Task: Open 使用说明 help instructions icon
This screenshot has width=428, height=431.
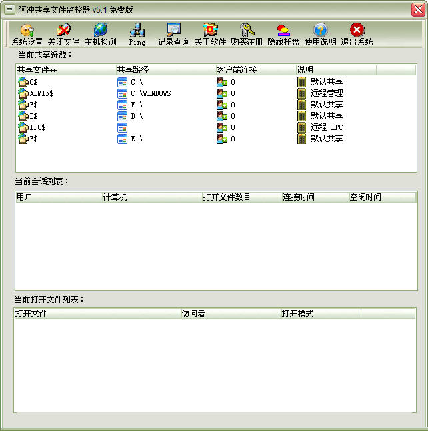Action: click(320, 30)
